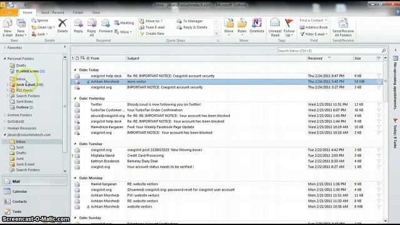Sort by the Received column header

point(330,58)
